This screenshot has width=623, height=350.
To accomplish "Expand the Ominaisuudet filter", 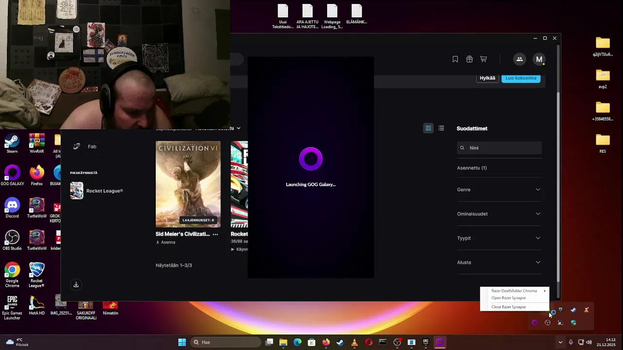I will pos(499,214).
